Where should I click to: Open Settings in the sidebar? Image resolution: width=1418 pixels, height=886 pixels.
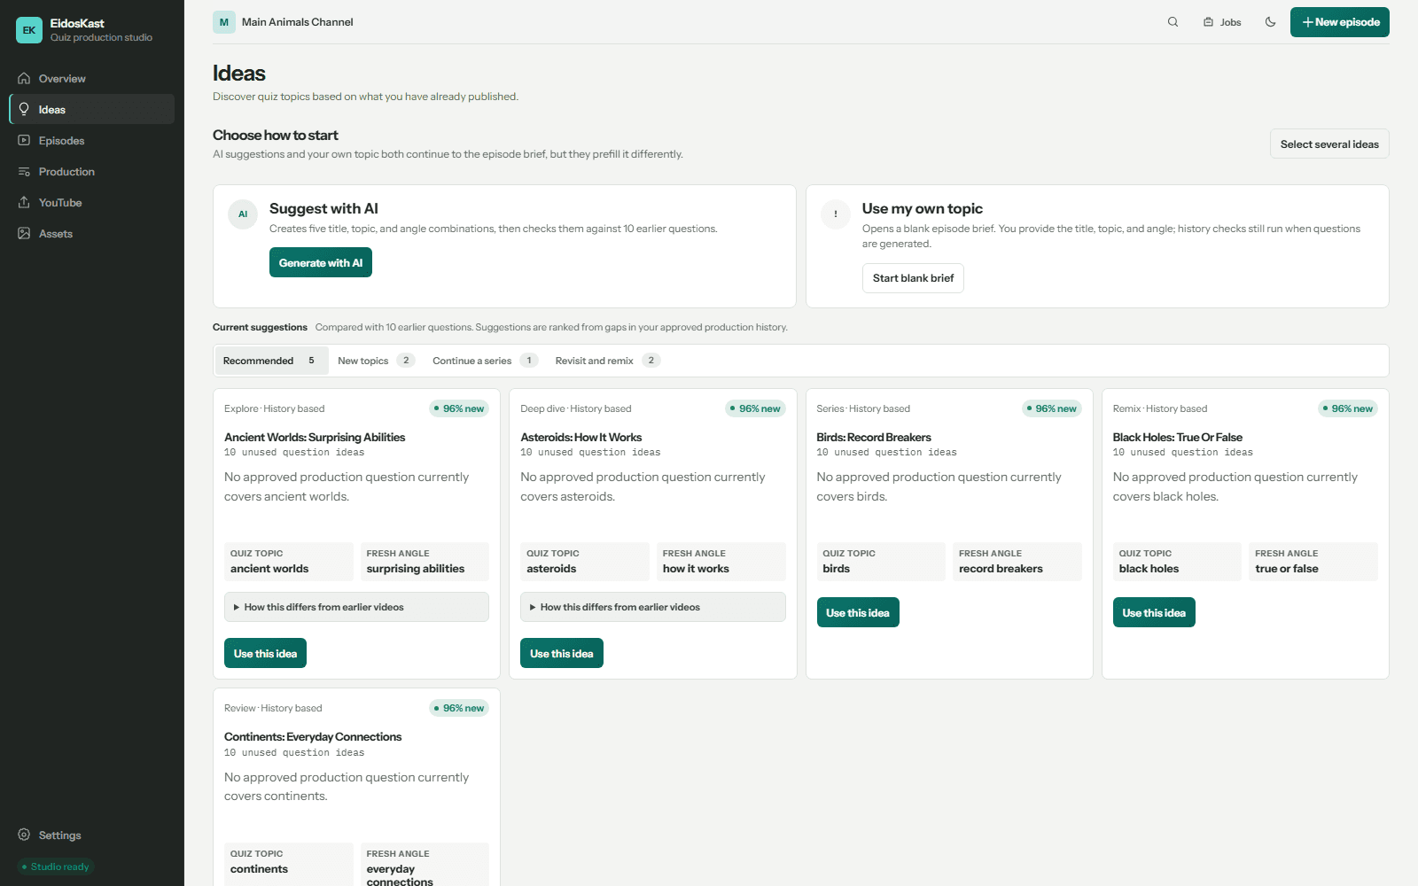(92, 835)
